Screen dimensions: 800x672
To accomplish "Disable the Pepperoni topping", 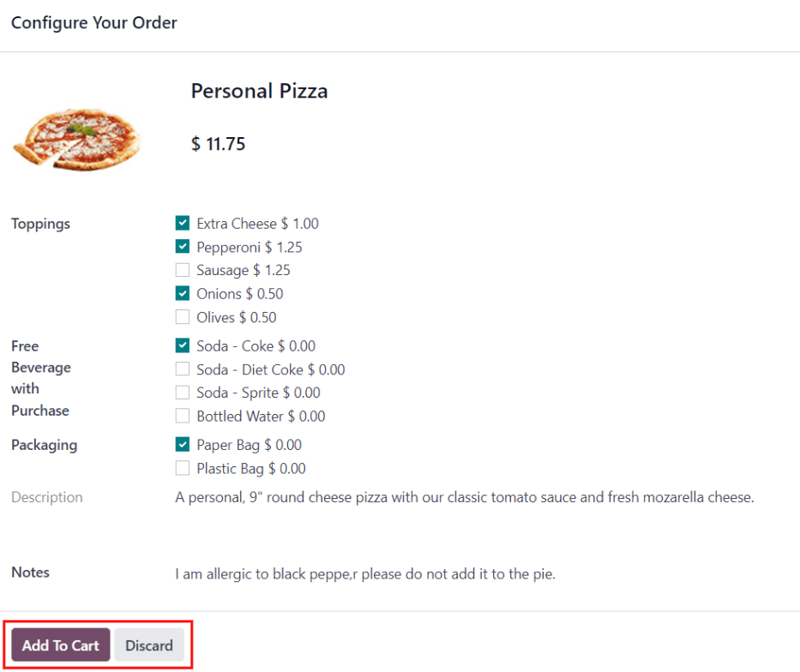I will coord(182,246).
